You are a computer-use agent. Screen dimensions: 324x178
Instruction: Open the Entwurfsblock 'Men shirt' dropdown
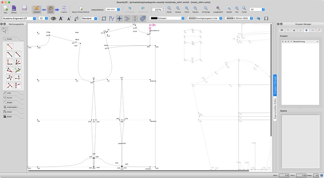pyautogui.click(x=113, y=9)
